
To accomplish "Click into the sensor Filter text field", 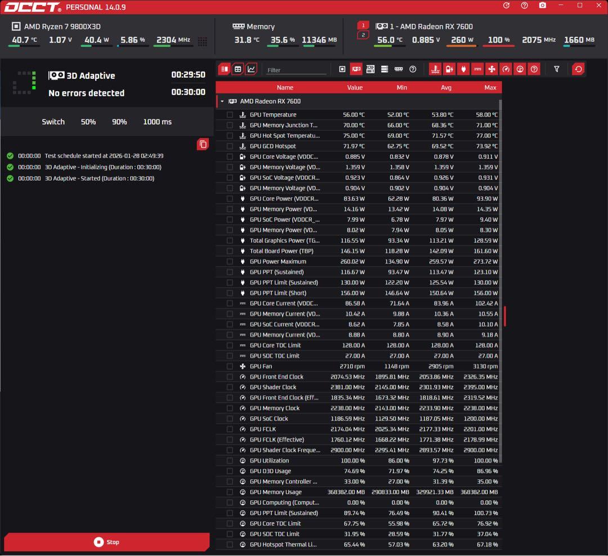I will [x=296, y=70].
